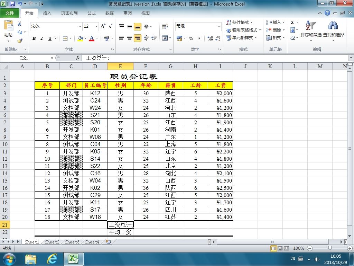
Task: Click the Cut scissors icon
Action: (x=20, y=24)
